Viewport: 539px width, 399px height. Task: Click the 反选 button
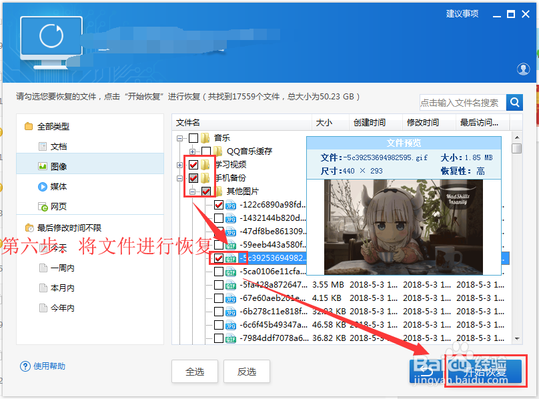(247, 372)
